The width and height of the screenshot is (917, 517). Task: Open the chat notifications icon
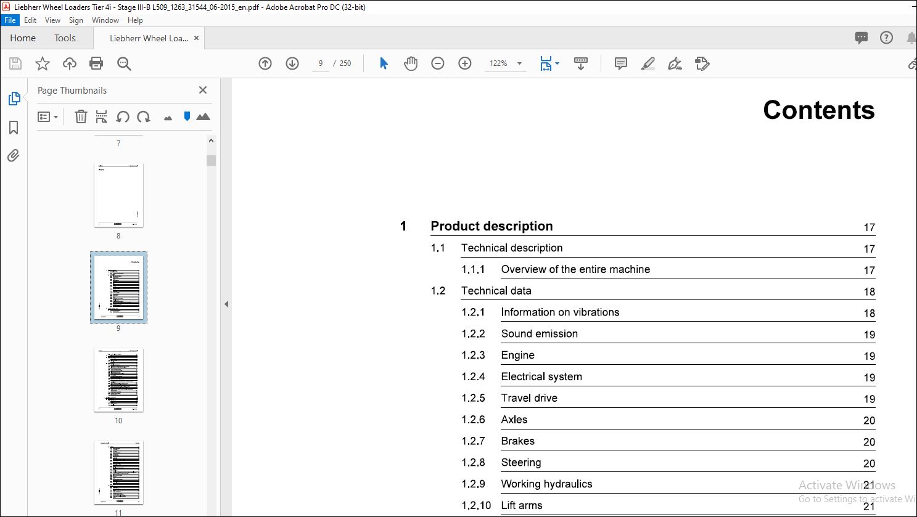point(861,38)
